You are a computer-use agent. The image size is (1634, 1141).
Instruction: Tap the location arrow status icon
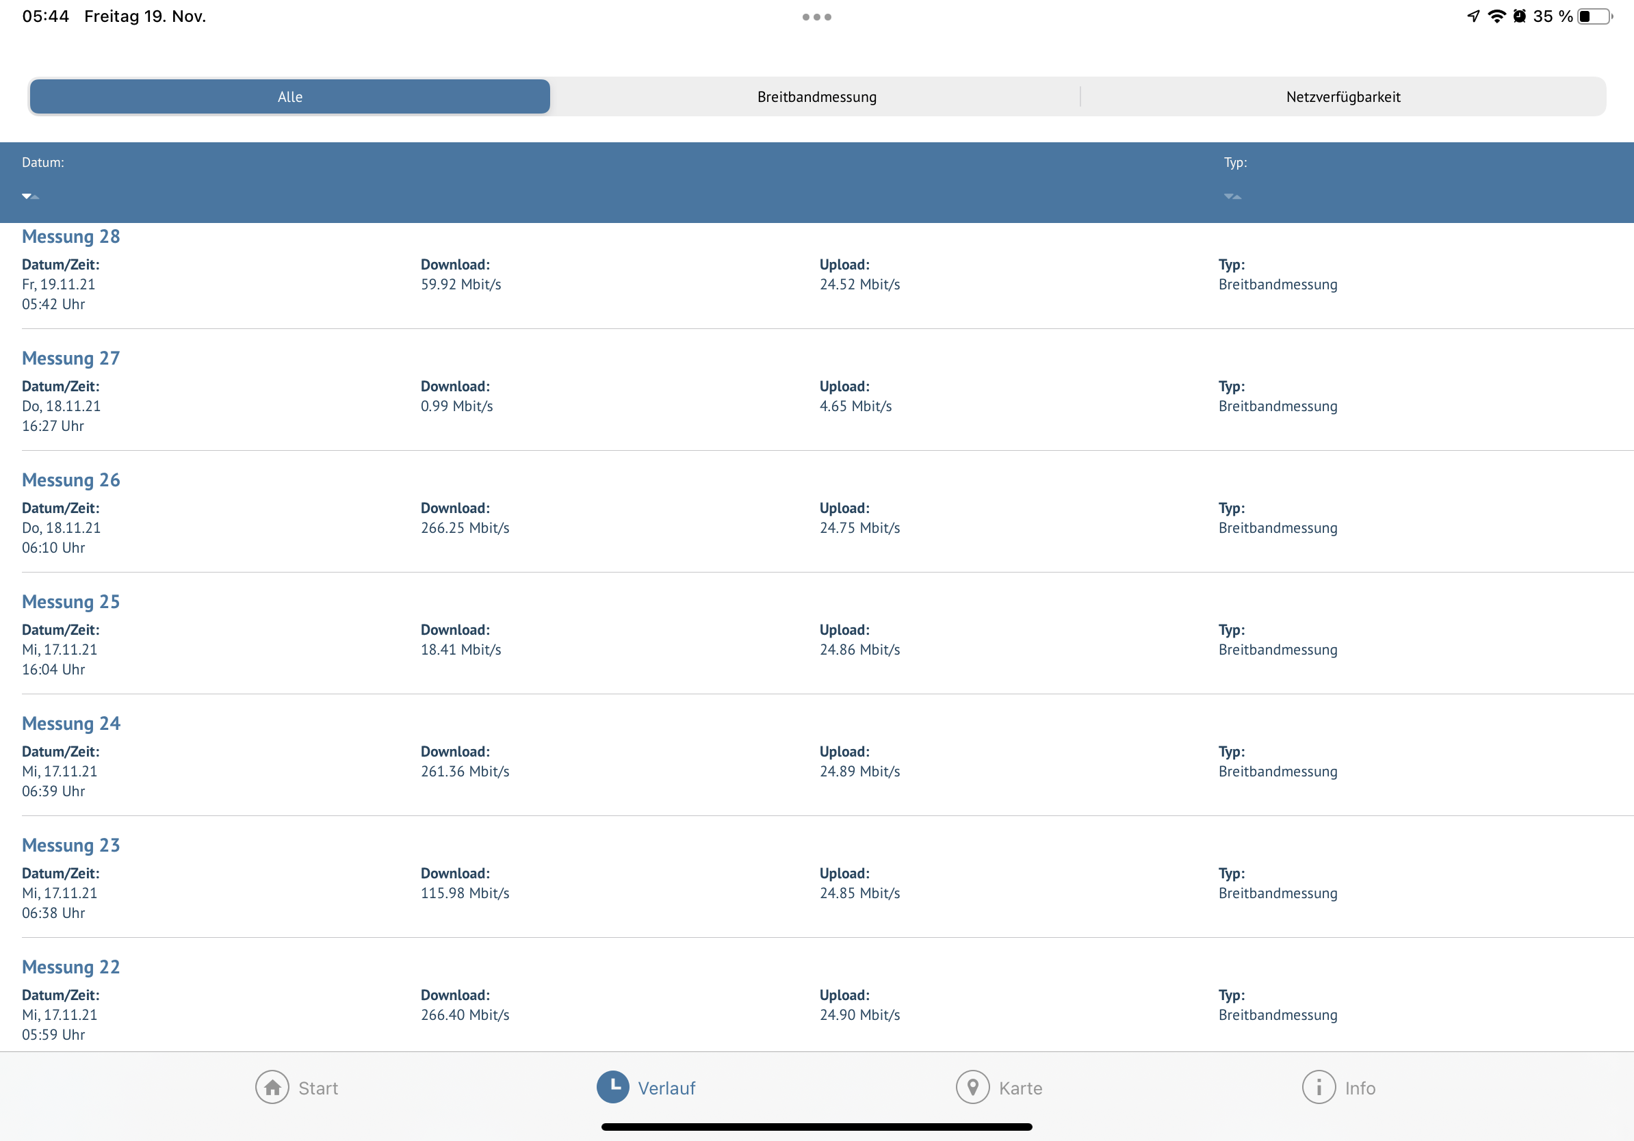tap(1473, 16)
